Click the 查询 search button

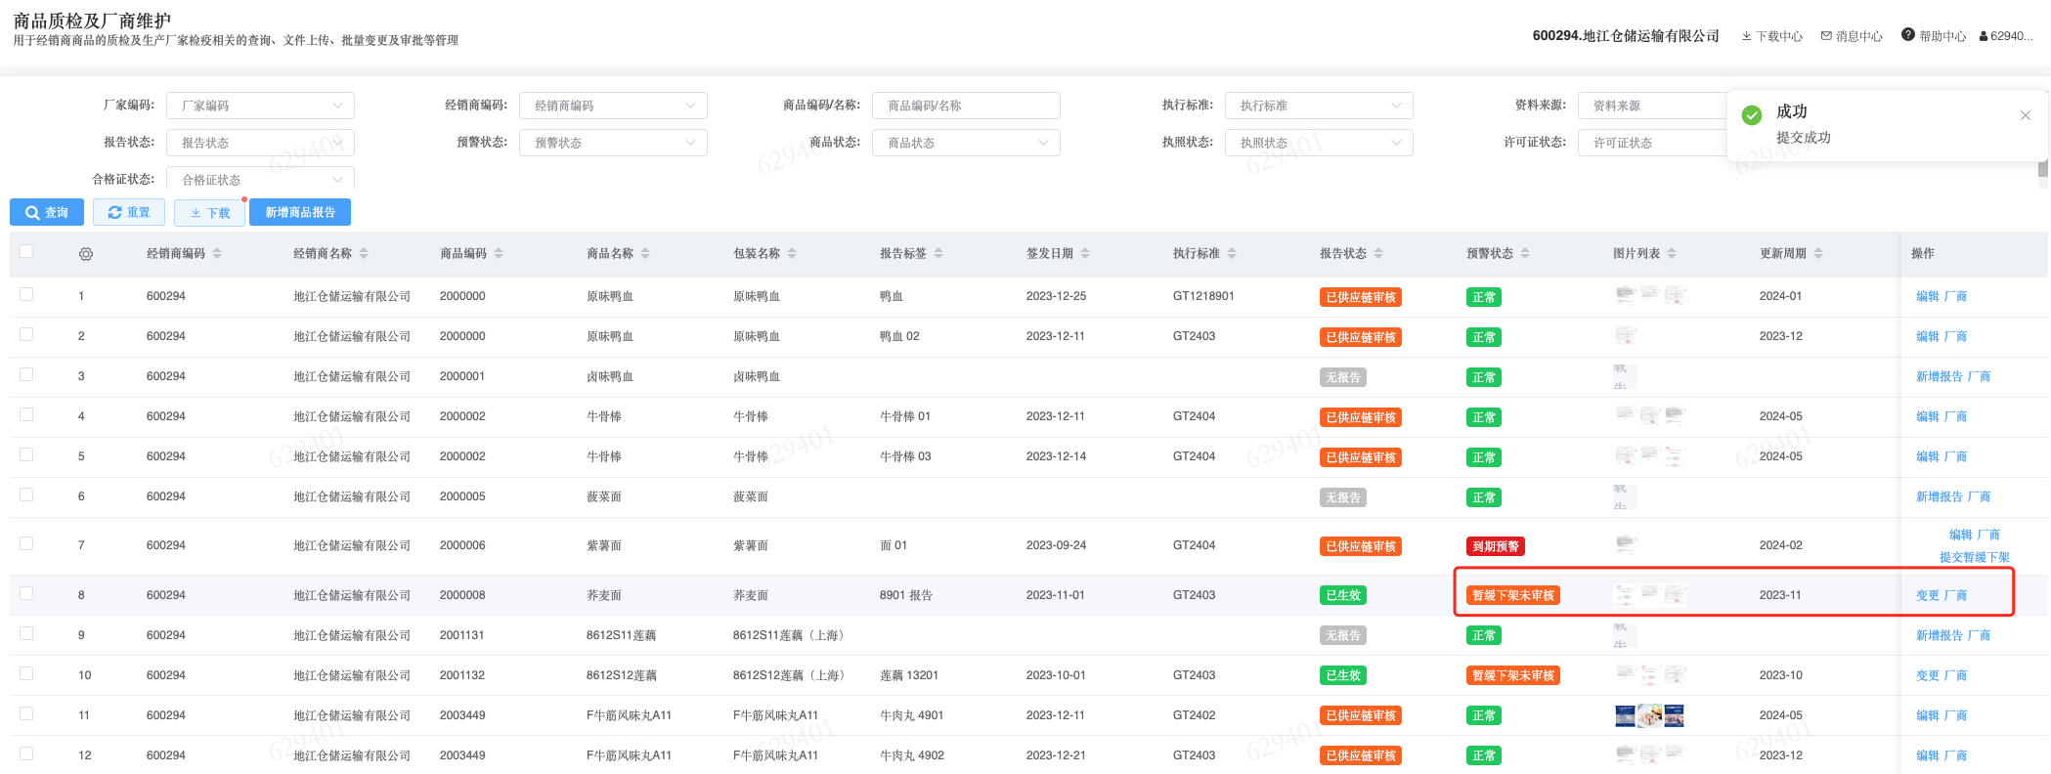[47, 212]
